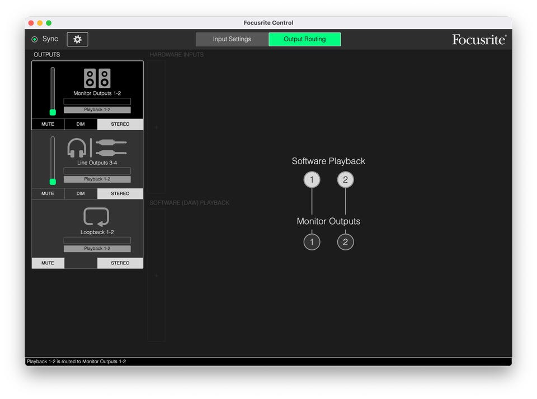Click the status bar routing message
537x399 pixels.
coord(77,362)
